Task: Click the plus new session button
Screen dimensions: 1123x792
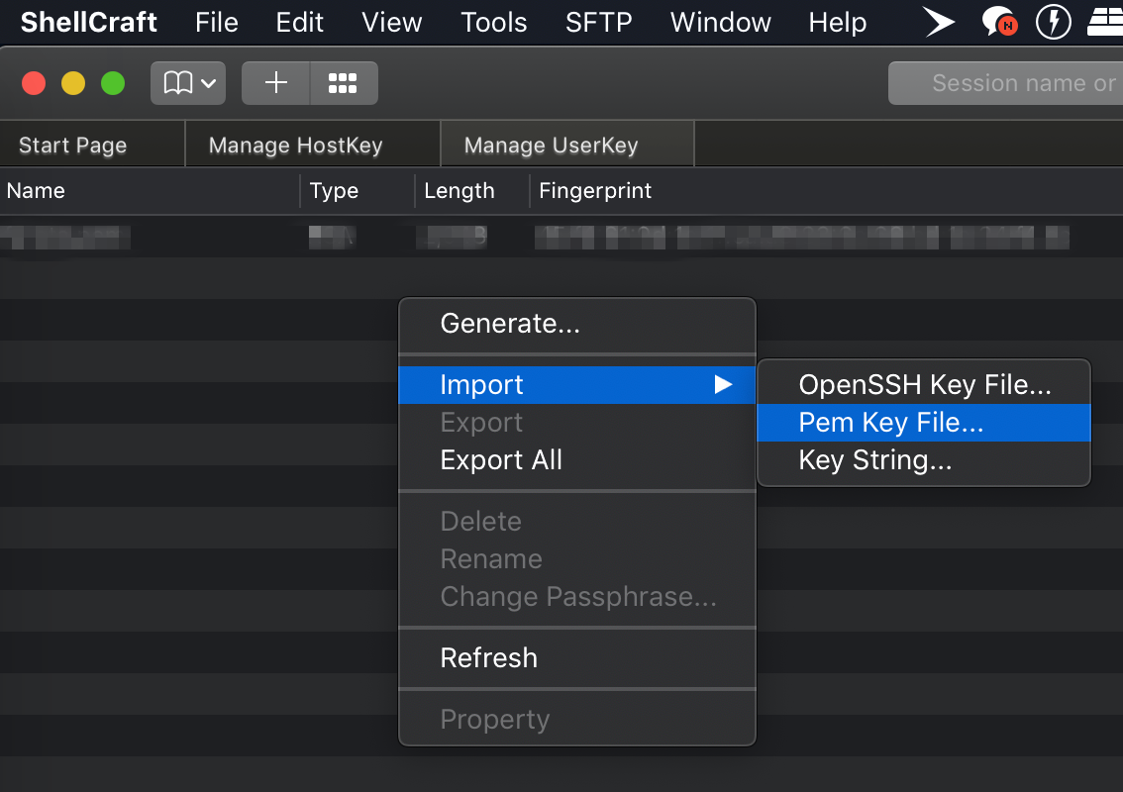Action: [275, 83]
